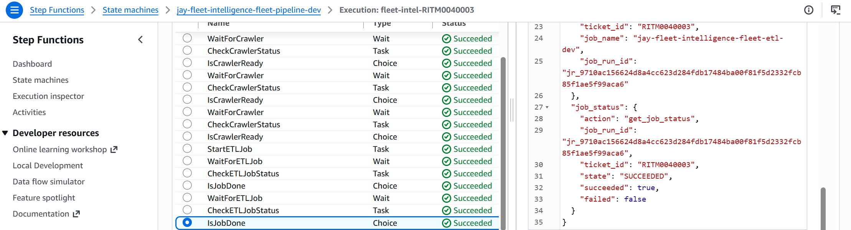Collapse the Step Functions side navigation

[140, 39]
